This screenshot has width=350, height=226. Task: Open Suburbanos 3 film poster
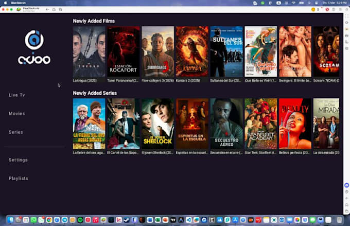pos(158,51)
